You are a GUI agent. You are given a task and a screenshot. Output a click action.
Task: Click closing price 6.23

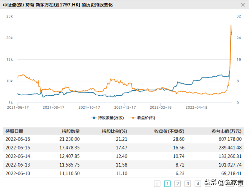tap(180, 173)
